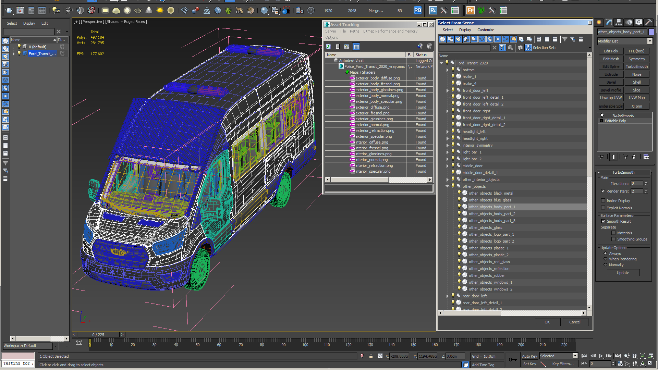The width and height of the screenshot is (658, 370).
Task: Open the Motion command panel tab
Action: [629, 22]
